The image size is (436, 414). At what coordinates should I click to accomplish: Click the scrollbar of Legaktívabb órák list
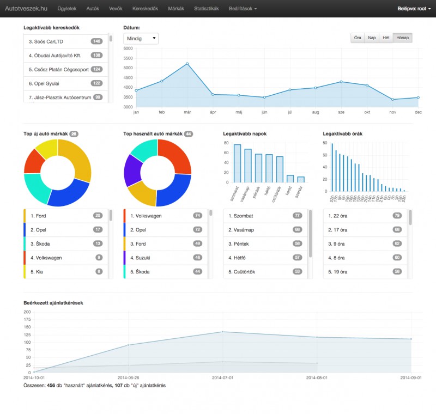(x=410, y=217)
